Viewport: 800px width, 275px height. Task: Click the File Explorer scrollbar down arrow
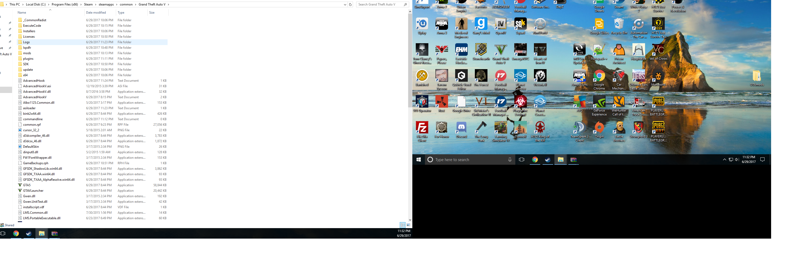[x=410, y=220]
